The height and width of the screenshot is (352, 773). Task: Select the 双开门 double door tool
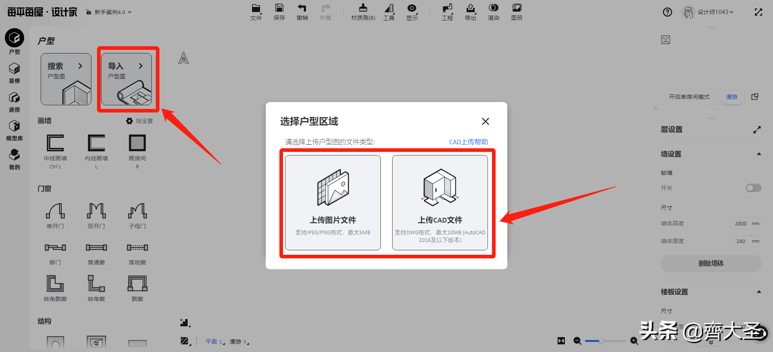(x=96, y=216)
